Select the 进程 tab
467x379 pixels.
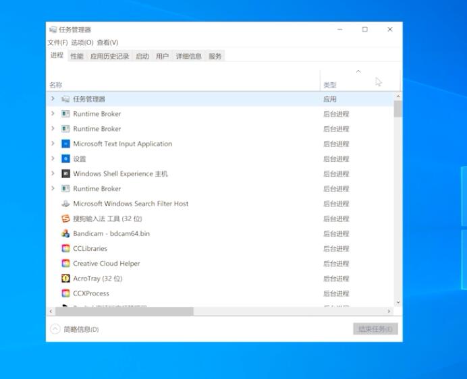57,55
